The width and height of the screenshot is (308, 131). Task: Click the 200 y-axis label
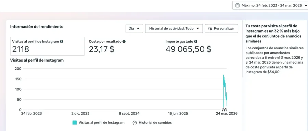(x=18, y=69)
